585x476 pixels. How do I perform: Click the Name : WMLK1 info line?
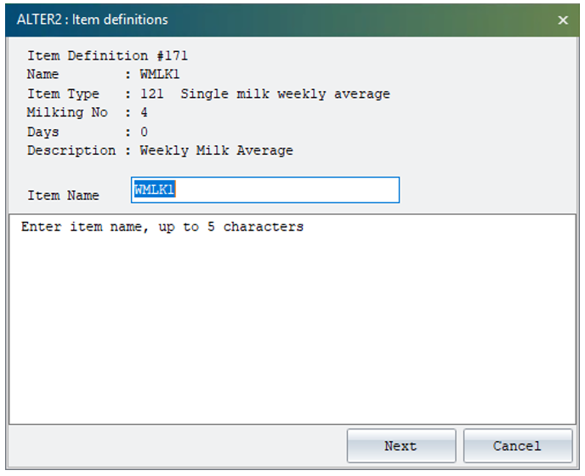tap(104, 74)
